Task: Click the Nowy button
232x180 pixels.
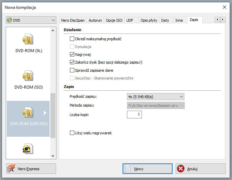Action: [148, 169]
